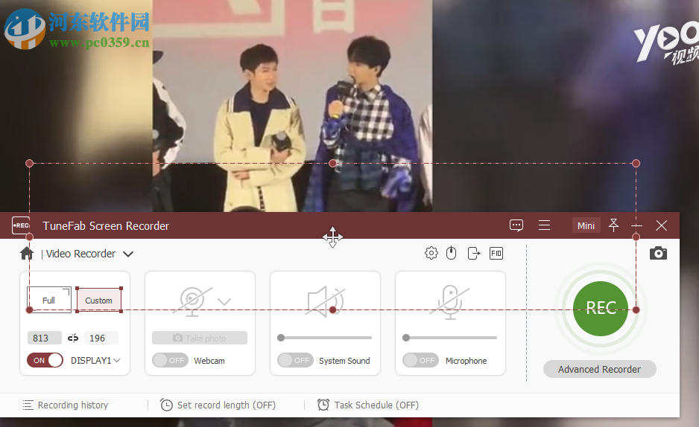Click the record length clock icon
Screen dimensions: 699x427
tap(166, 405)
